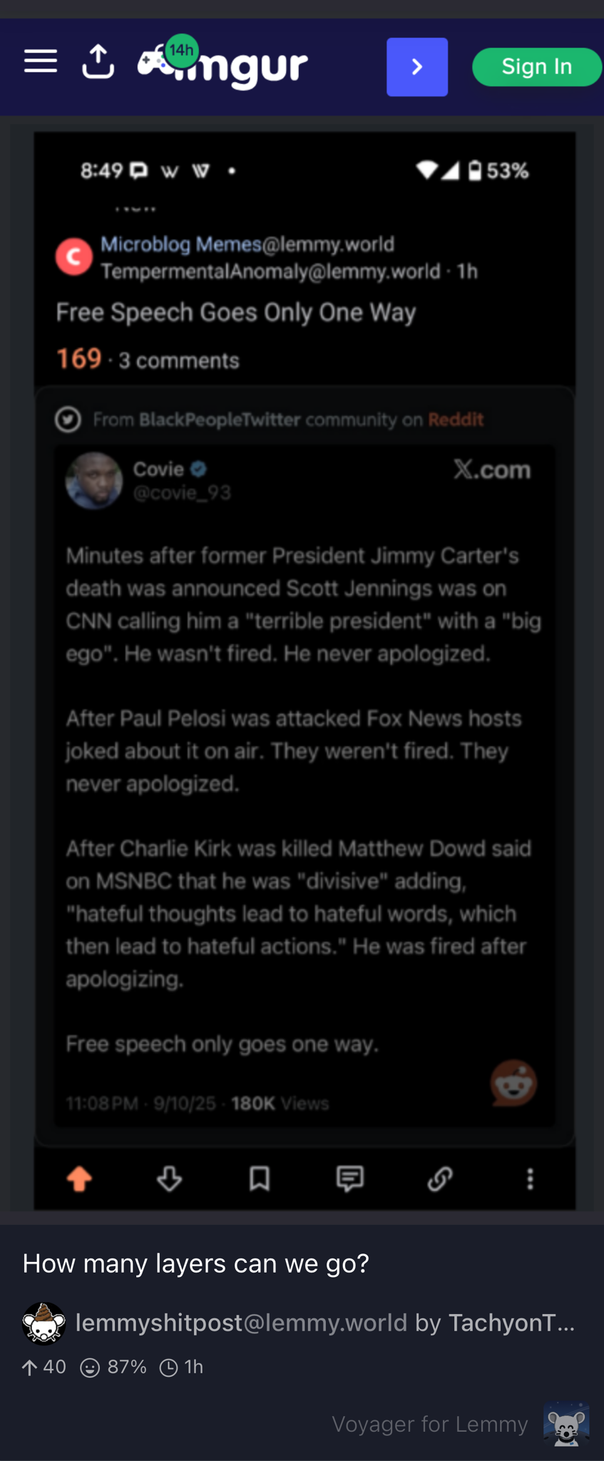The width and height of the screenshot is (604, 1461).
Task: Open the lemmyshitpost@lemmy.world community
Action: click(x=241, y=1323)
